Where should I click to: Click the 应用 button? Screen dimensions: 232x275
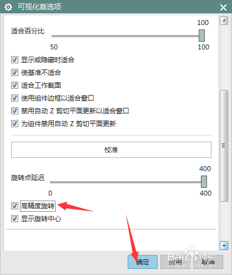click(x=175, y=262)
